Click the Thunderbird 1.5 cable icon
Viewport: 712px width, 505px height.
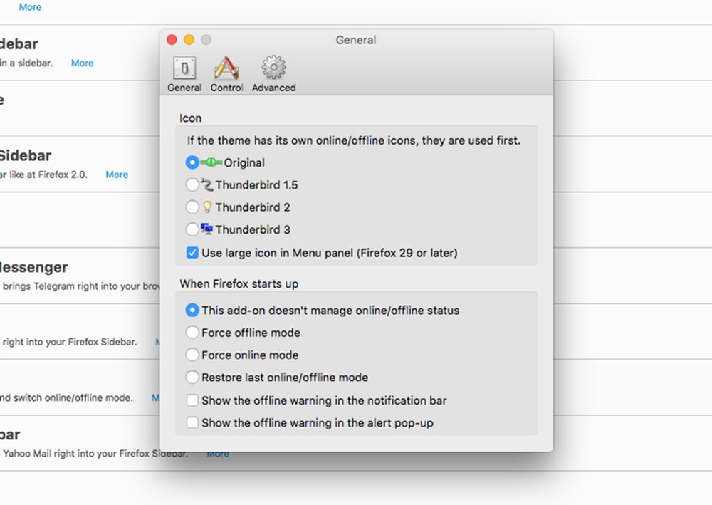pyautogui.click(x=209, y=184)
